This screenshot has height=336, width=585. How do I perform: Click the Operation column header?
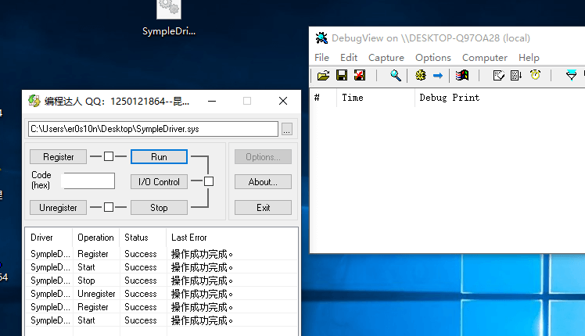[x=96, y=238]
